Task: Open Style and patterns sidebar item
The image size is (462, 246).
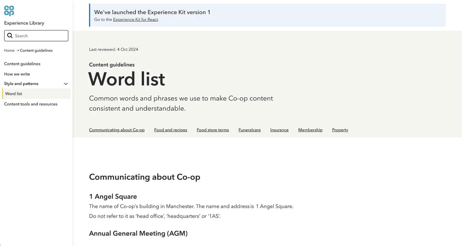Action: [21, 84]
